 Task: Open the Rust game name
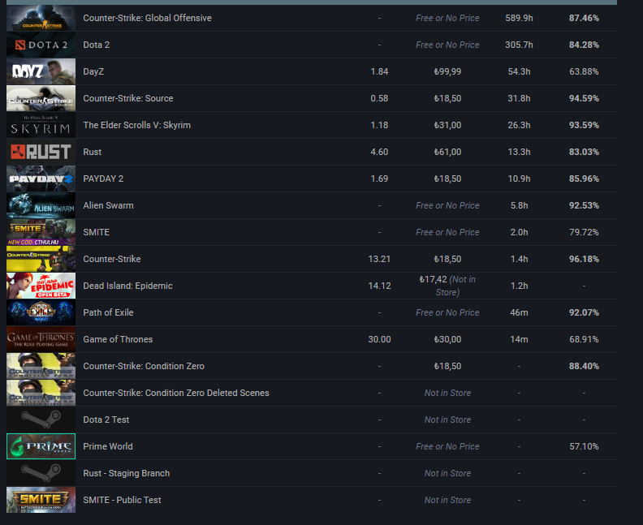(93, 152)
